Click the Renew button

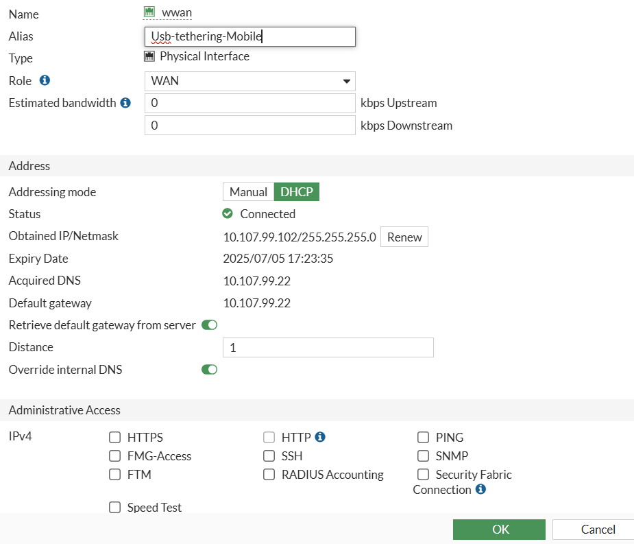click(404, 237)
